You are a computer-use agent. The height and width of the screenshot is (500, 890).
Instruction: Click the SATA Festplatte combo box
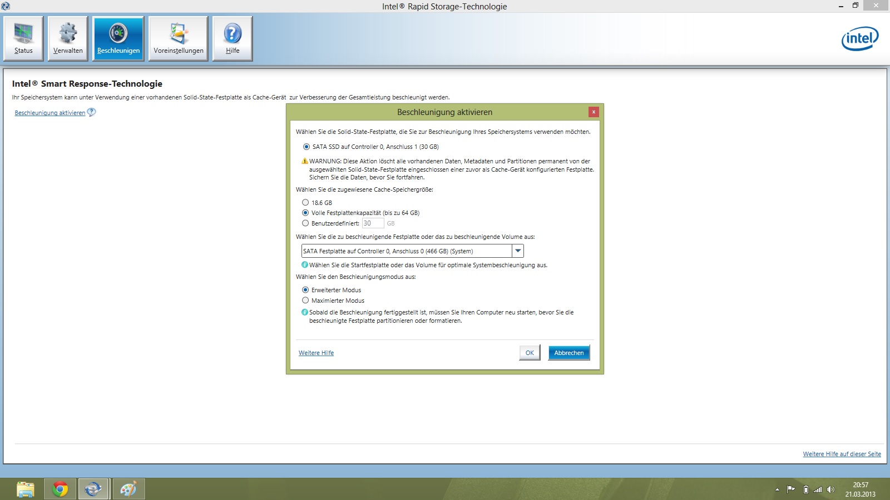(x=412, y=251)
